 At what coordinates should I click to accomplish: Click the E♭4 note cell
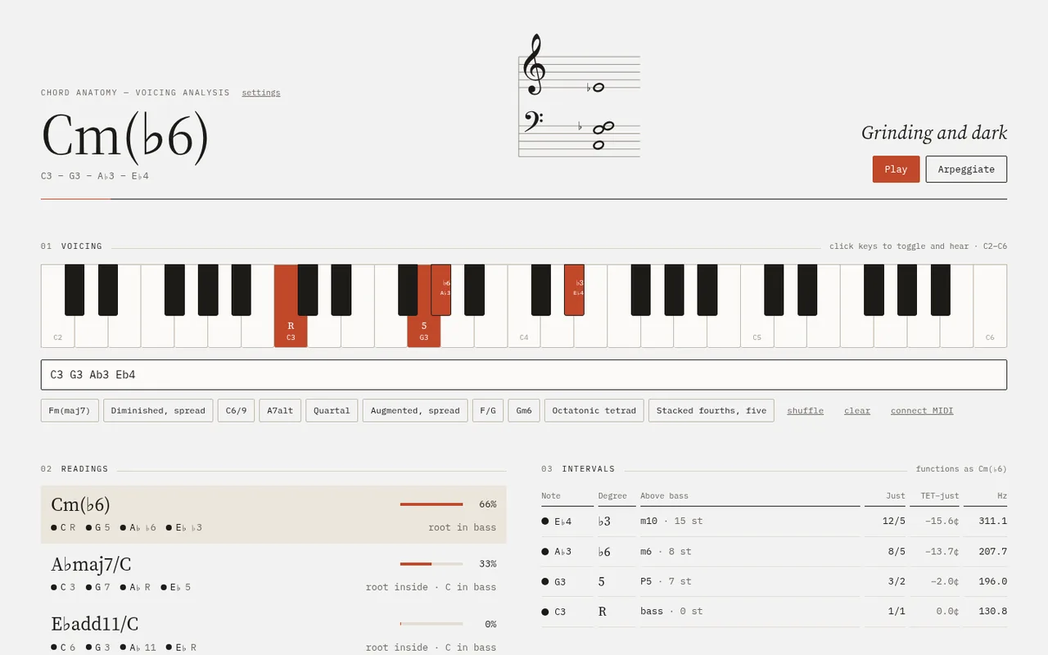click(x=567, y=522)
